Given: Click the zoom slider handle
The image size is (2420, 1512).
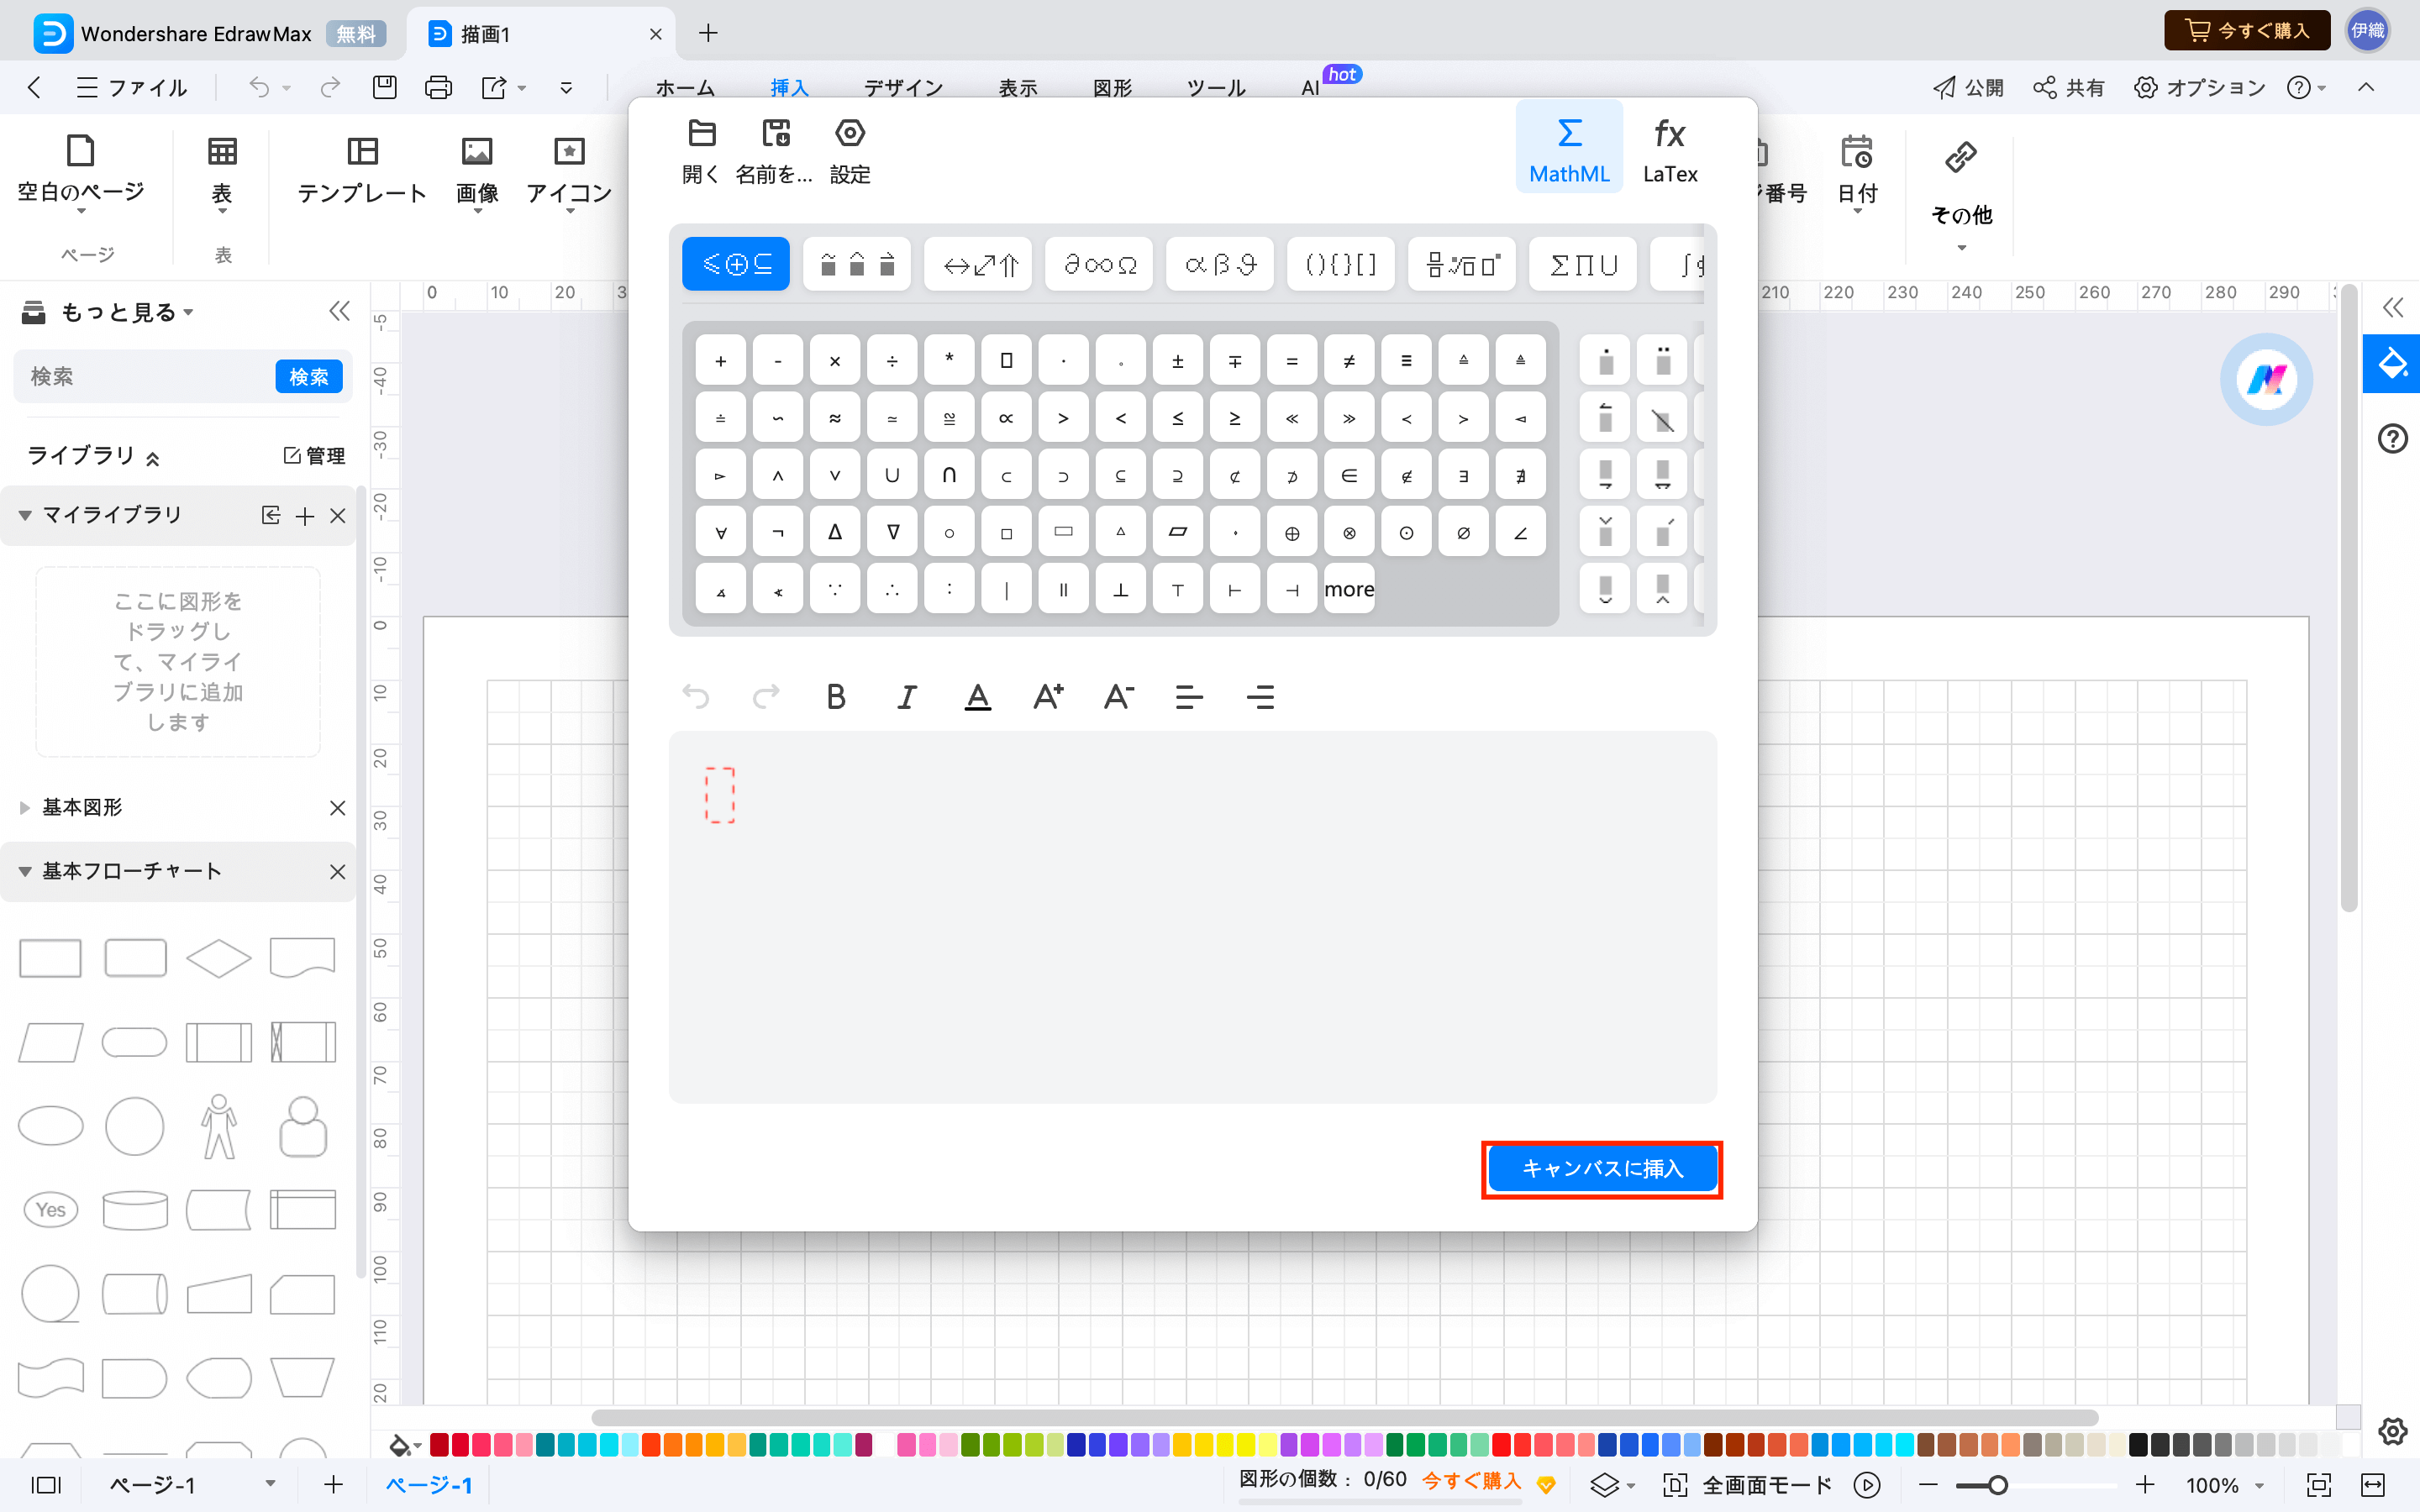Looking at the screenshot, I should 1998,1485.
